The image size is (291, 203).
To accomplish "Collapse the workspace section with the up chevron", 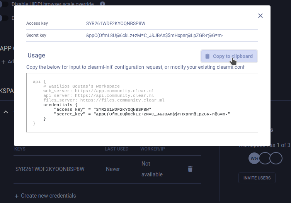I will point(6,112).
